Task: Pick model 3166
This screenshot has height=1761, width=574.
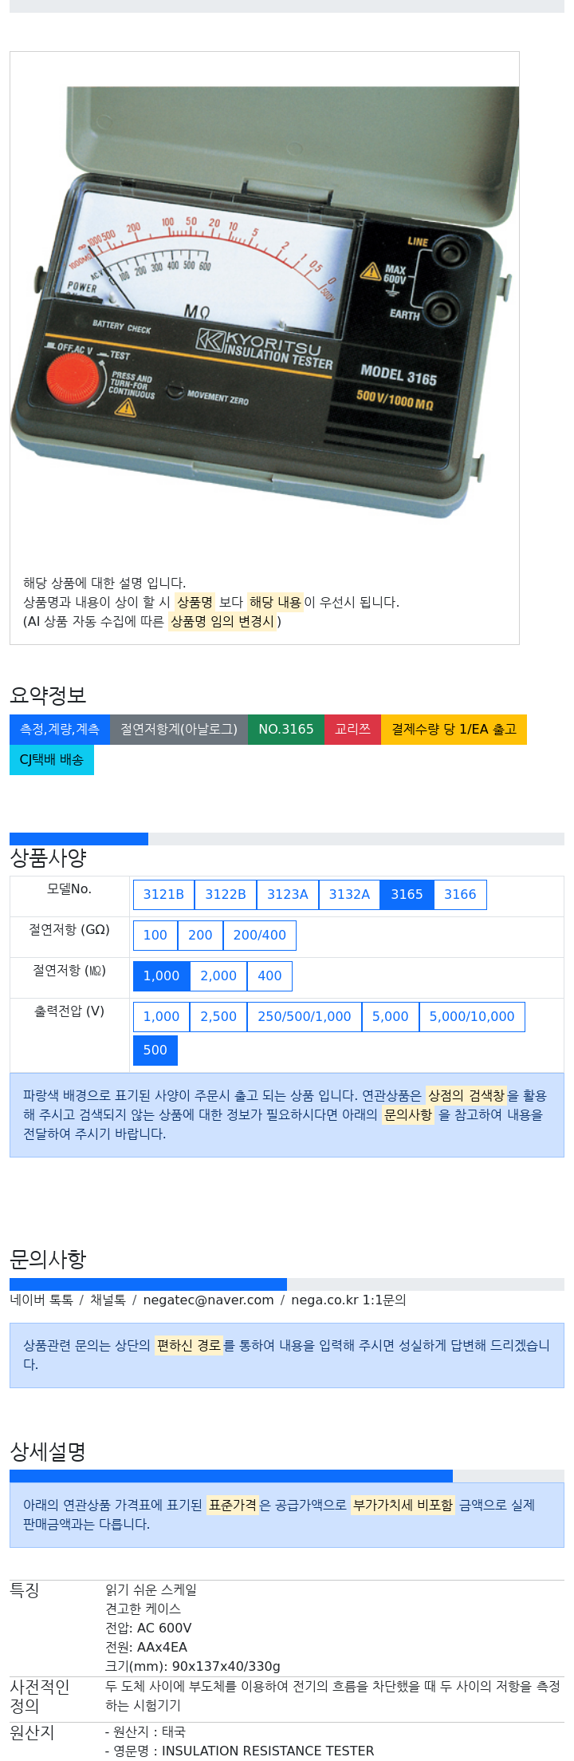Action: [460, 894]
